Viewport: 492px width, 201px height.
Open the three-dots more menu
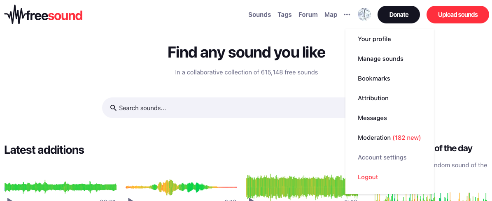coord(347,15)
